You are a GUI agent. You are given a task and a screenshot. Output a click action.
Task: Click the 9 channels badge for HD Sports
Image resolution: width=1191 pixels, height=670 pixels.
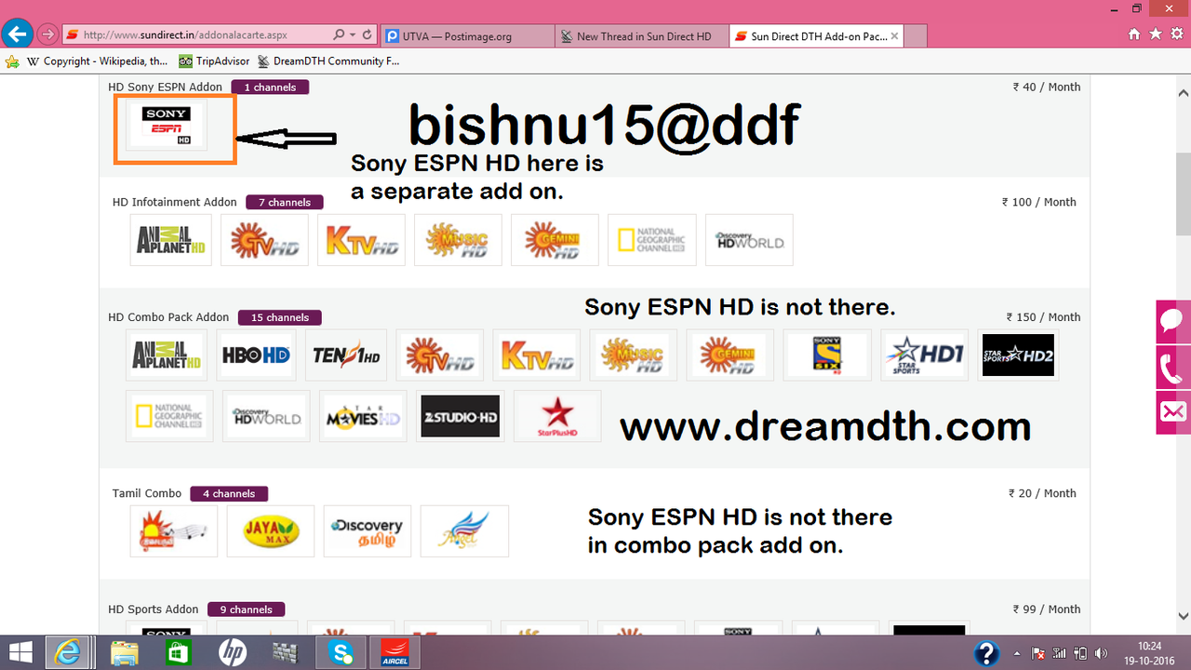pyautogui.click(x=247, y=610)
